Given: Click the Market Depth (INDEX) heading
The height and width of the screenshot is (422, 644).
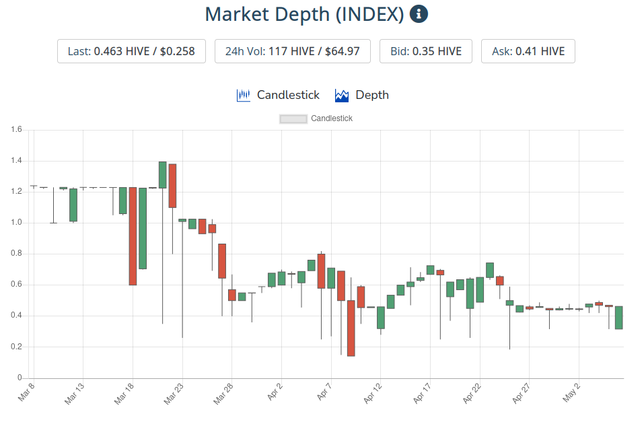Looking at the screenshot, I should (x=304, y=14).
